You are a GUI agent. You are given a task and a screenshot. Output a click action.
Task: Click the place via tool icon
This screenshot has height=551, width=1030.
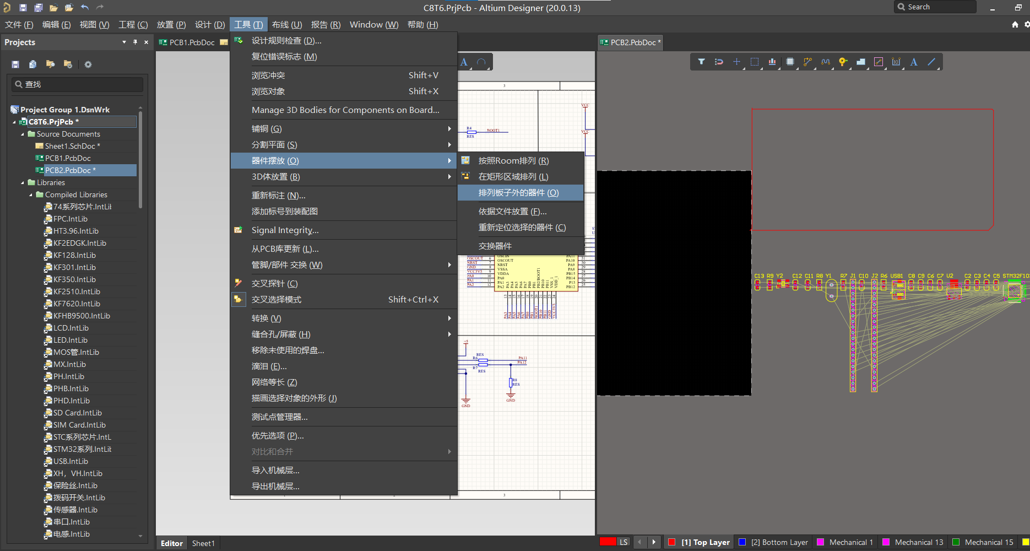(x=844, y=62)
